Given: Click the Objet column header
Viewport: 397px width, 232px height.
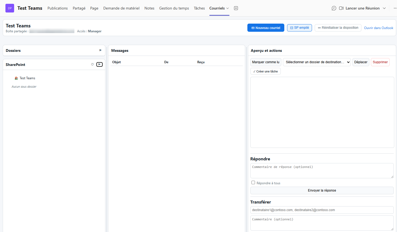Looking at the screenshot, I should pos(116,62).
